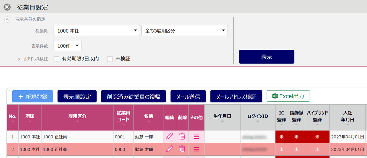The width and height of the screenshot is (367, 158).
Task: Delete employee 勤怠 太郎 with trash icon
Action: [x=182, y=149]
